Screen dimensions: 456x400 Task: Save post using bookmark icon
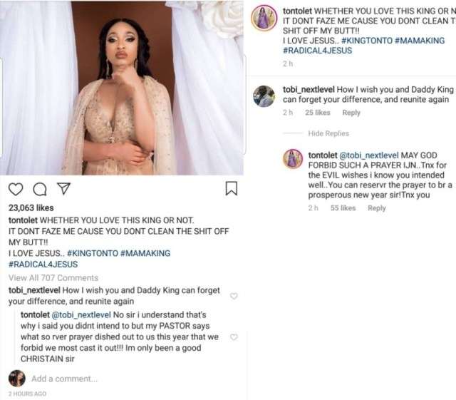[x=232, y=188]
